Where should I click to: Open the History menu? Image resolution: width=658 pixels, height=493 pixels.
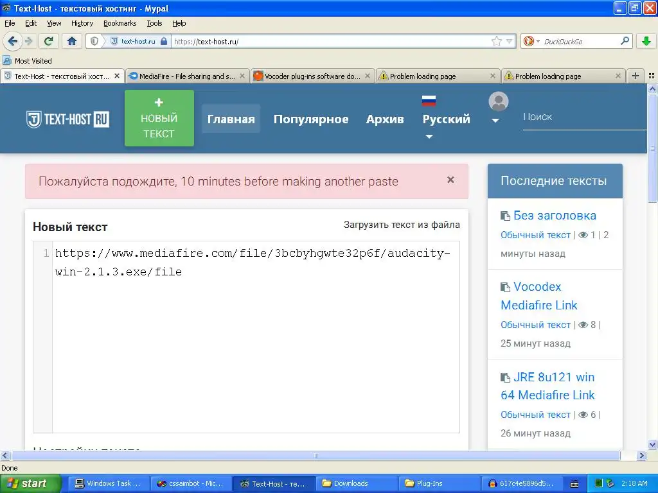[x=82, y=23]
